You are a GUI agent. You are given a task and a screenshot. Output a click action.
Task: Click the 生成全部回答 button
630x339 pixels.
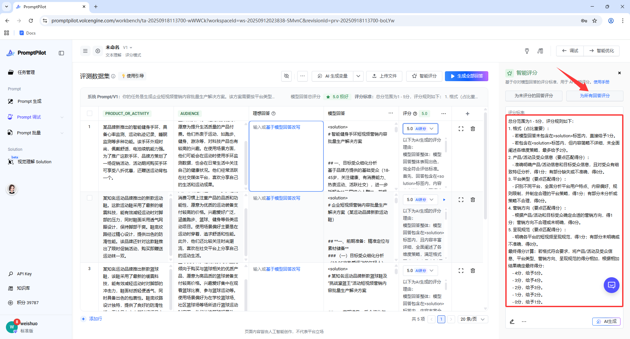tap(466, 76)
